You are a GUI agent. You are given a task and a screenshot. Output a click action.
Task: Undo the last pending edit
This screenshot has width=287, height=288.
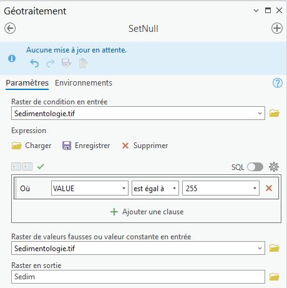point(34,63)
